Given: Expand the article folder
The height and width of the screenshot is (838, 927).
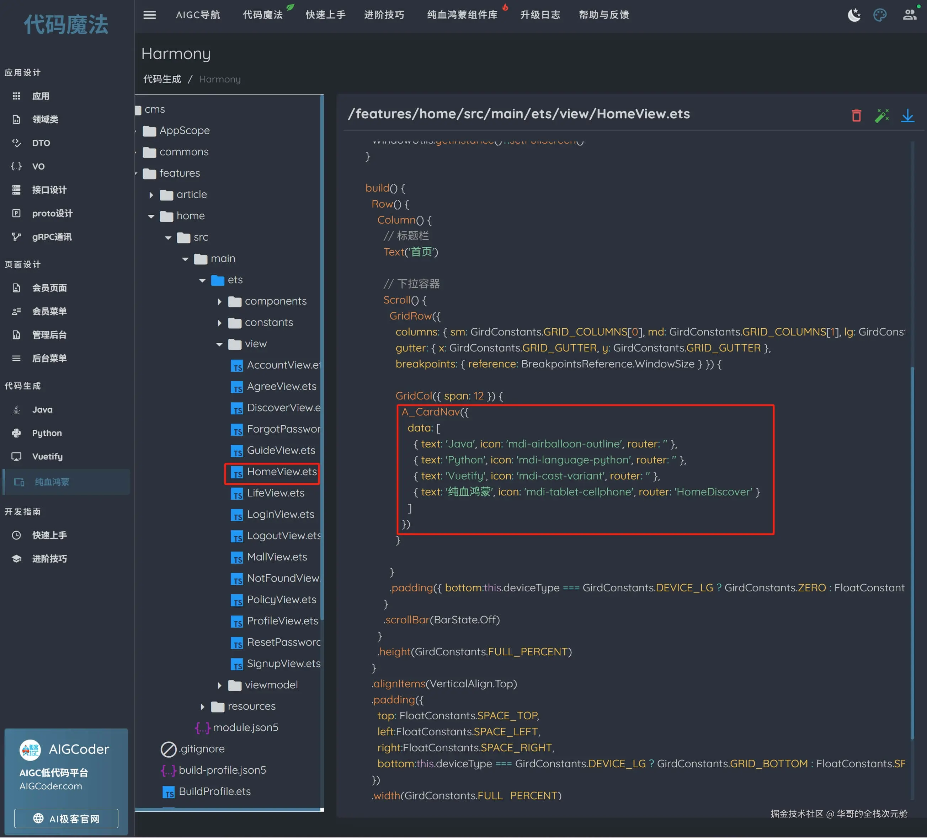Looking at the screenshot, I should (151, 195).
